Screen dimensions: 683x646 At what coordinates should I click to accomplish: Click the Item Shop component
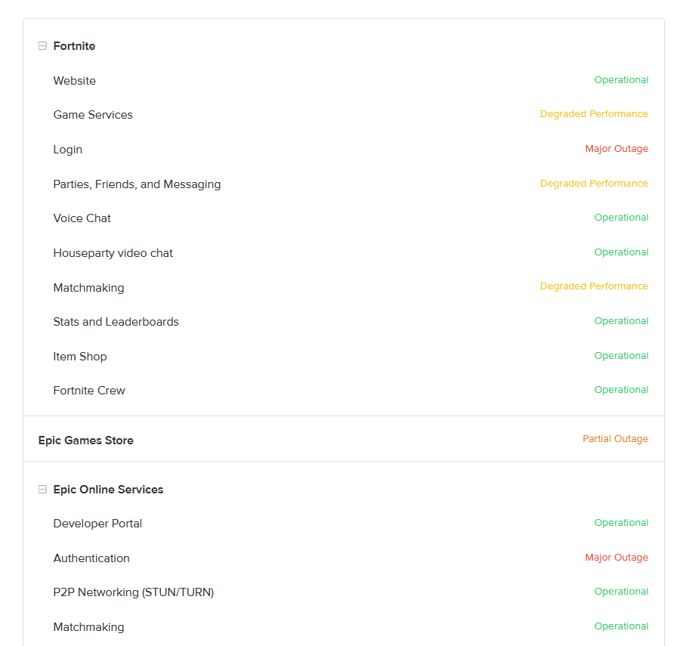[80, 357]
